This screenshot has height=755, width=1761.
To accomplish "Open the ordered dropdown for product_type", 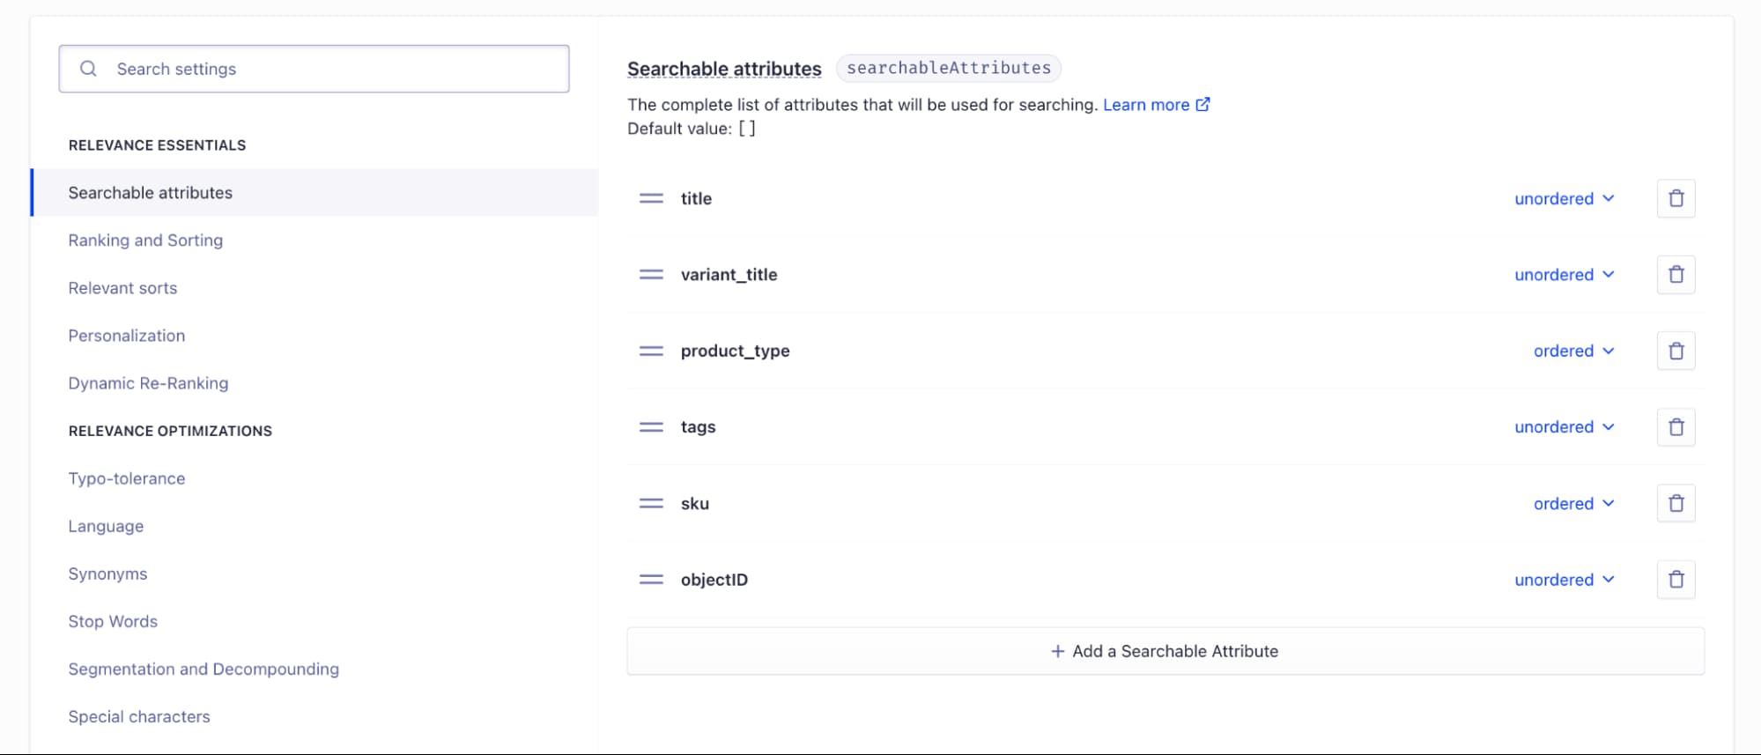I will (x=1574, y=351).
